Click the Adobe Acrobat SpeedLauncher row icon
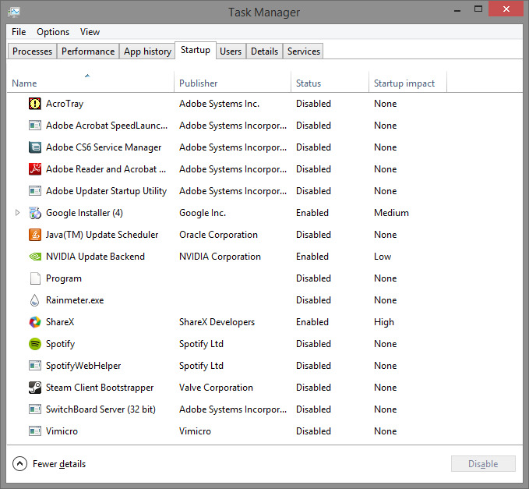Screen dimensions: 529x489 coord(35,126)
